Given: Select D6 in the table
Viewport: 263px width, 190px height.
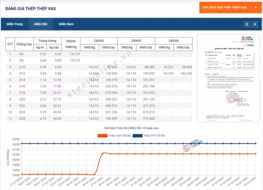Looking at the screenshot, I should (x=21, y=54).
